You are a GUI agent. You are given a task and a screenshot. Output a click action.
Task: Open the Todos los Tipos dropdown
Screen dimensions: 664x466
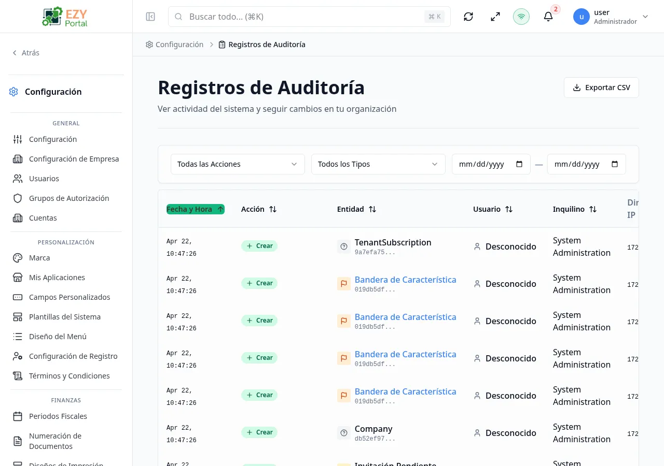point(378,164)
